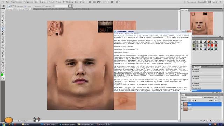
Task: Select the Magic Wand tool
Action: click(x=2, y=20)
